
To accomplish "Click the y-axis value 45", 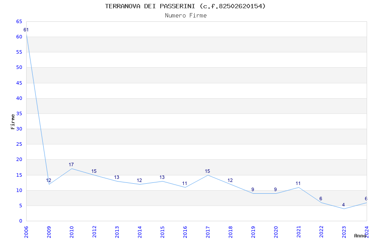I will (19, 83).
